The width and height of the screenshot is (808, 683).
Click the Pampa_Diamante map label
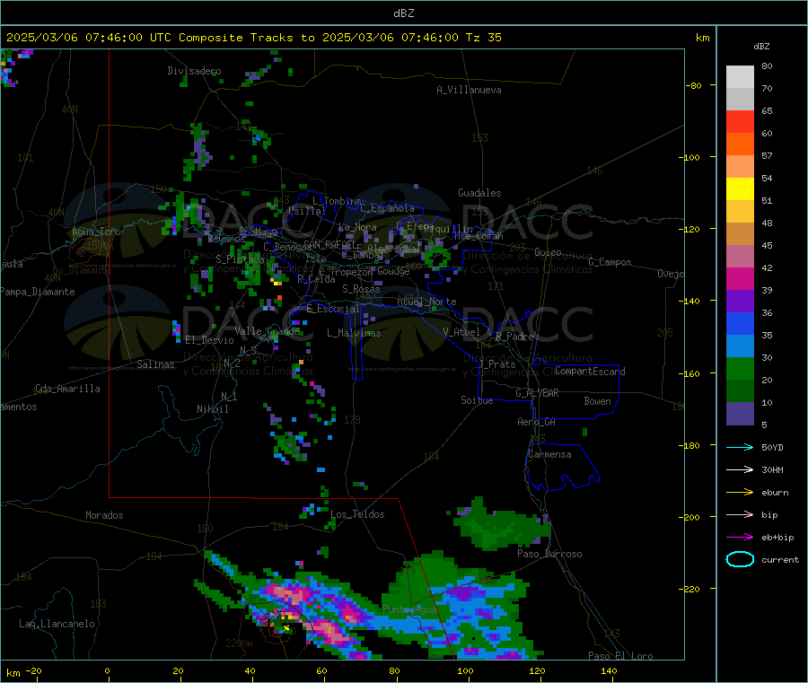tap(37, 292)
